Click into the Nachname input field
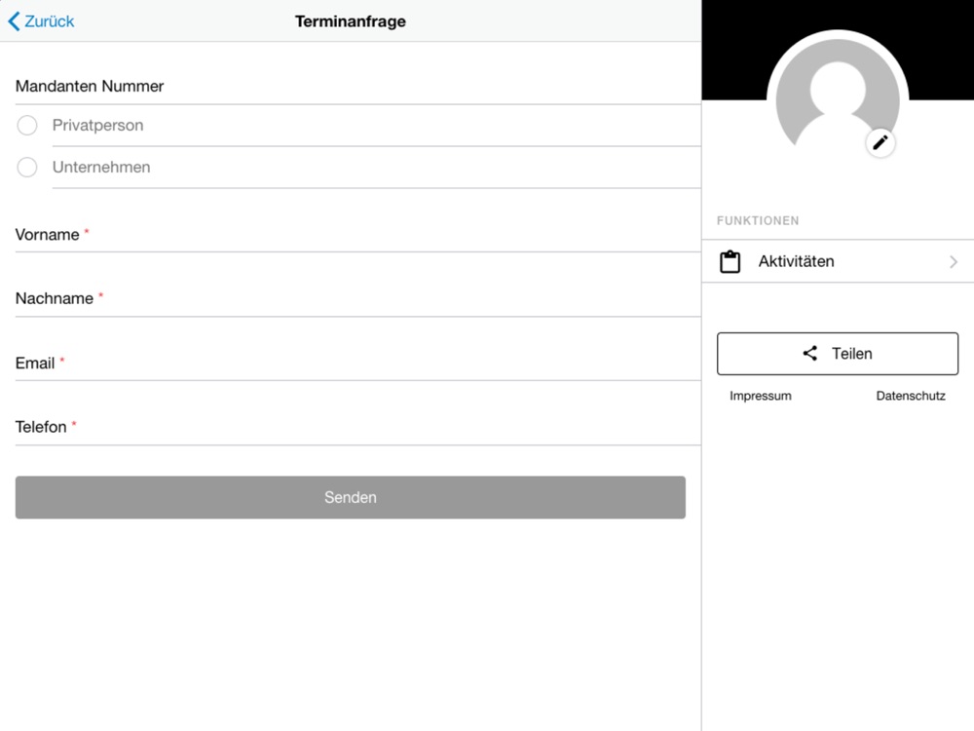974x731 pixels. [357, 299]
